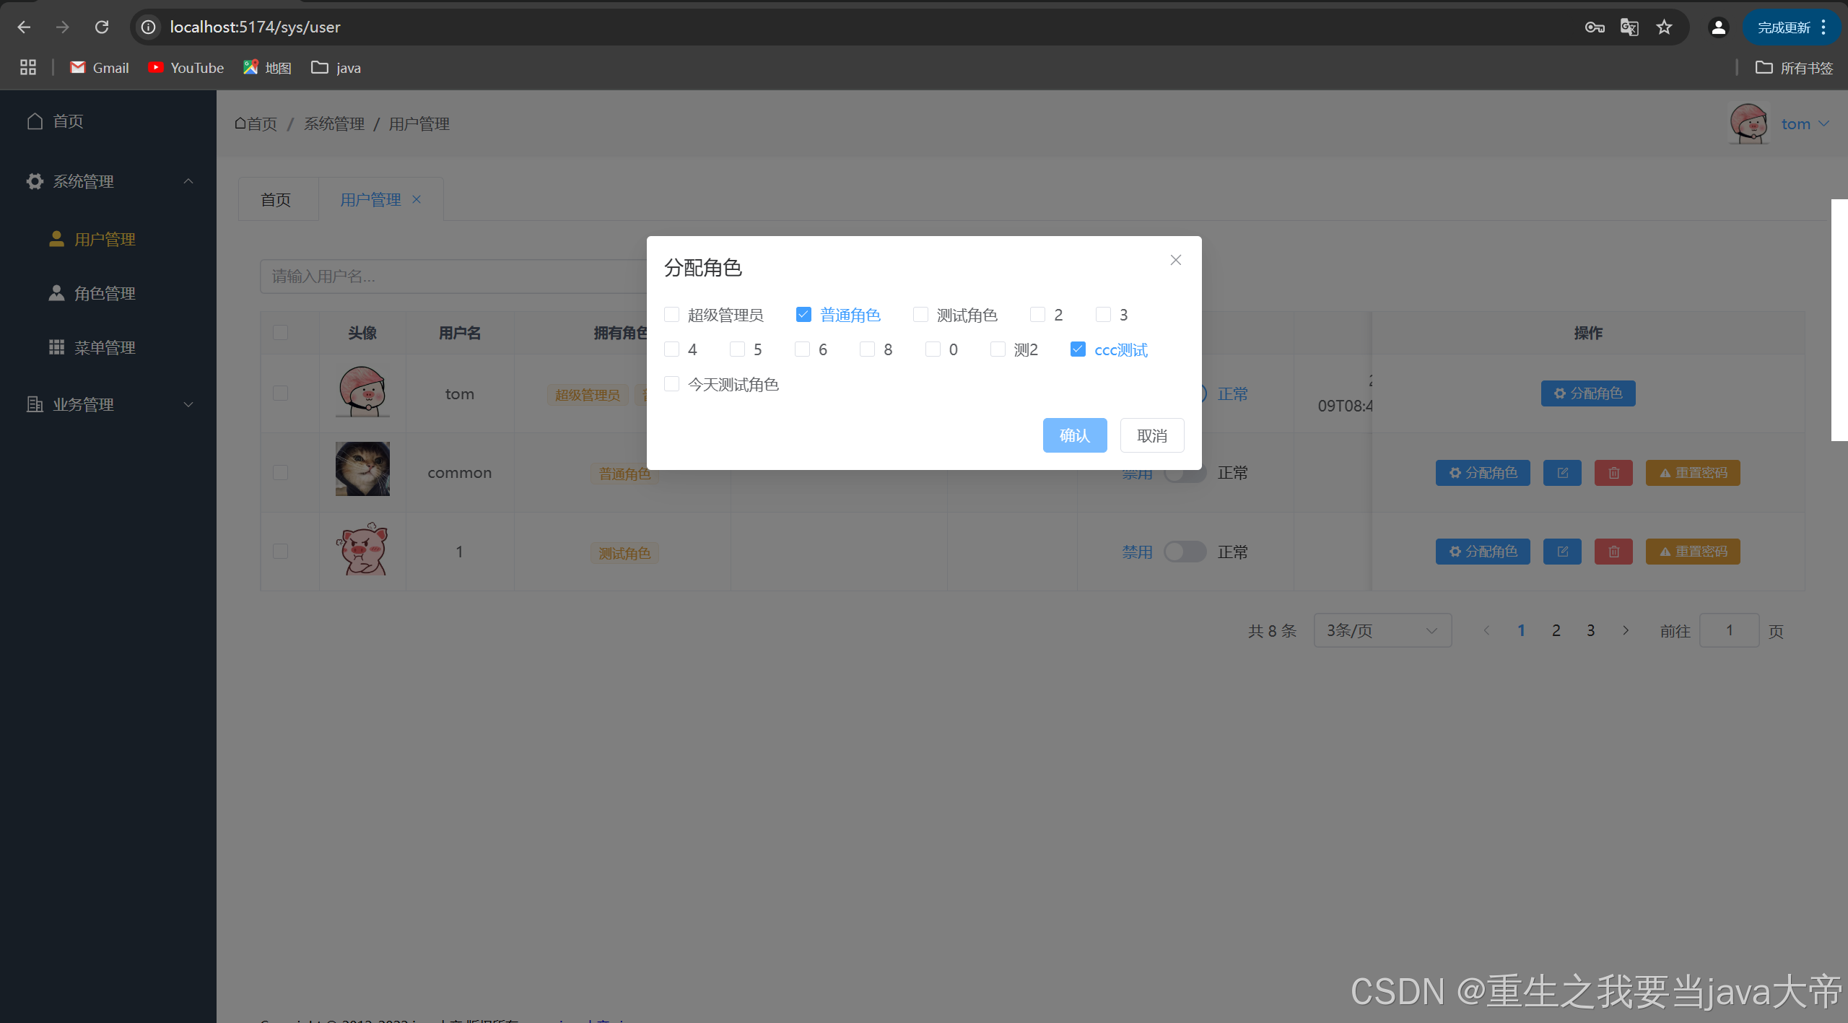Close the 分配角色 dialog with X icon
1848x1023 pixels.
tap(1175, 260)
